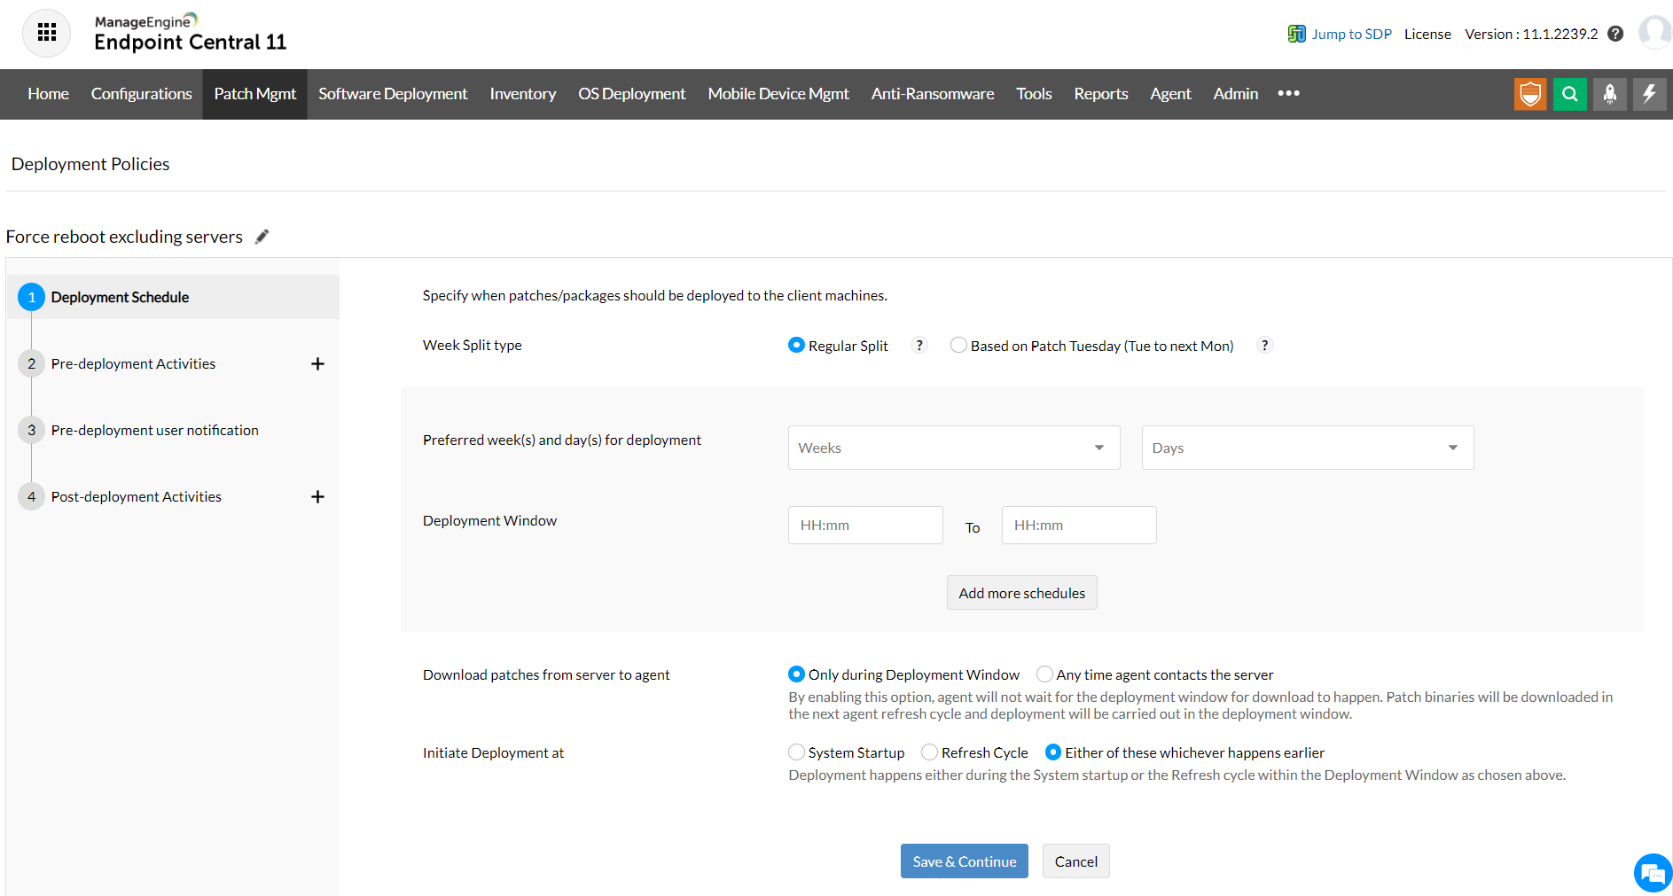Open the Weeks dropdown
Image resolution: width=1673 pixels, height=896 pixels.
pos(953,448)
